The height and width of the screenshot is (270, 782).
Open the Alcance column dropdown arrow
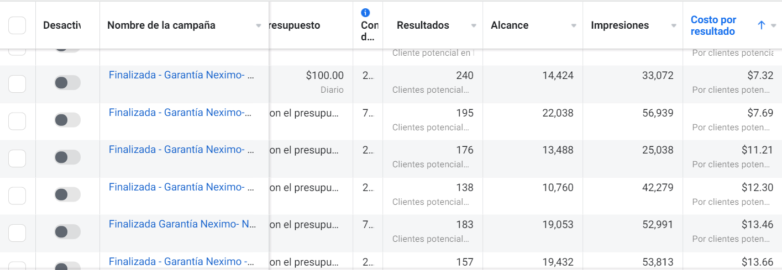pyautogui.click(x=574, y=25)
